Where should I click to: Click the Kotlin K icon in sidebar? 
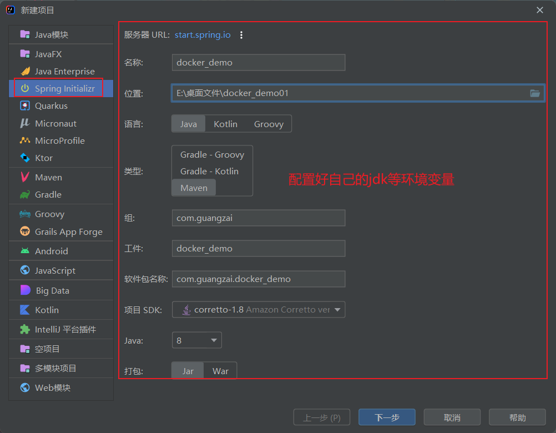(25, 310)
